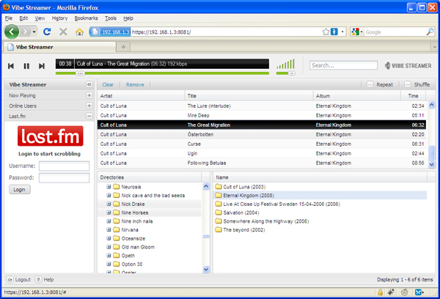The width and height of the screenshot is (440, 299).
Task: Collapse the Vibe Streamer side panel
Action: (x=89, y=84)
